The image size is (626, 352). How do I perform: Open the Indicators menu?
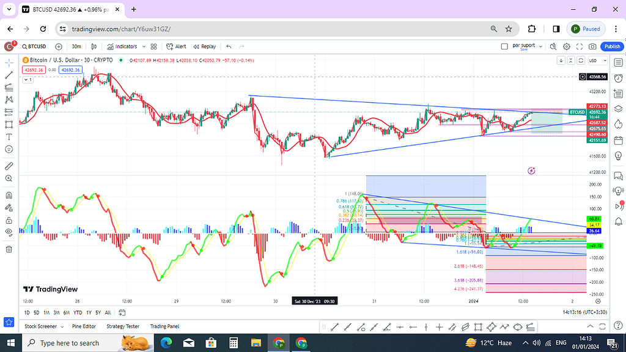coord(122,46)
